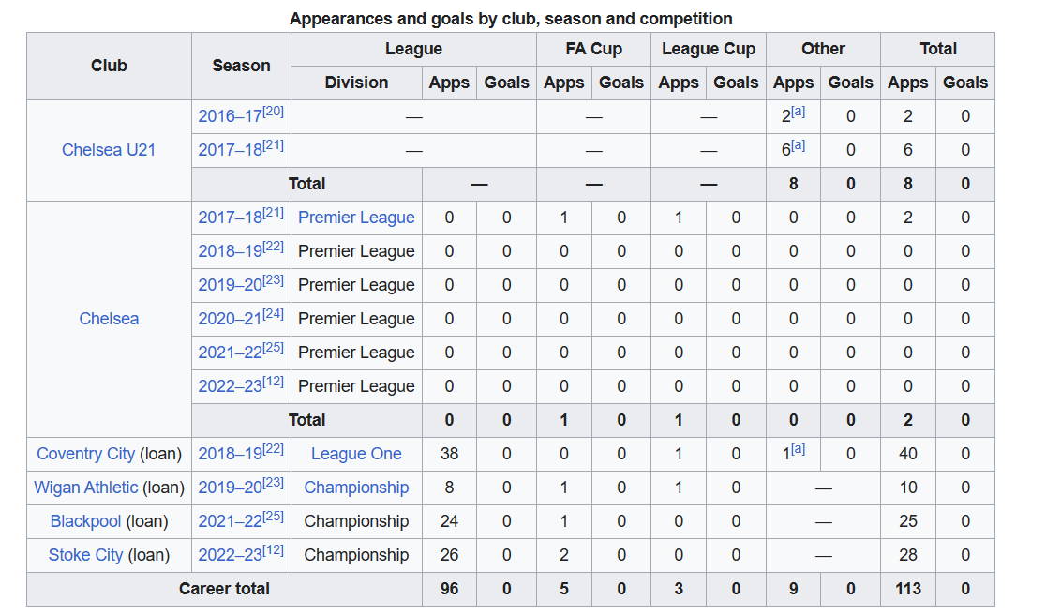
Task: Click footnote [a] in Coventry City row
Action: tap(798, 449)
